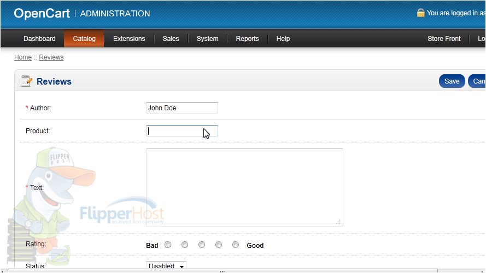This screenshot has width=486, height=273.
Task: Select the fourth rating radio button
Action: (x=219, y=245)
